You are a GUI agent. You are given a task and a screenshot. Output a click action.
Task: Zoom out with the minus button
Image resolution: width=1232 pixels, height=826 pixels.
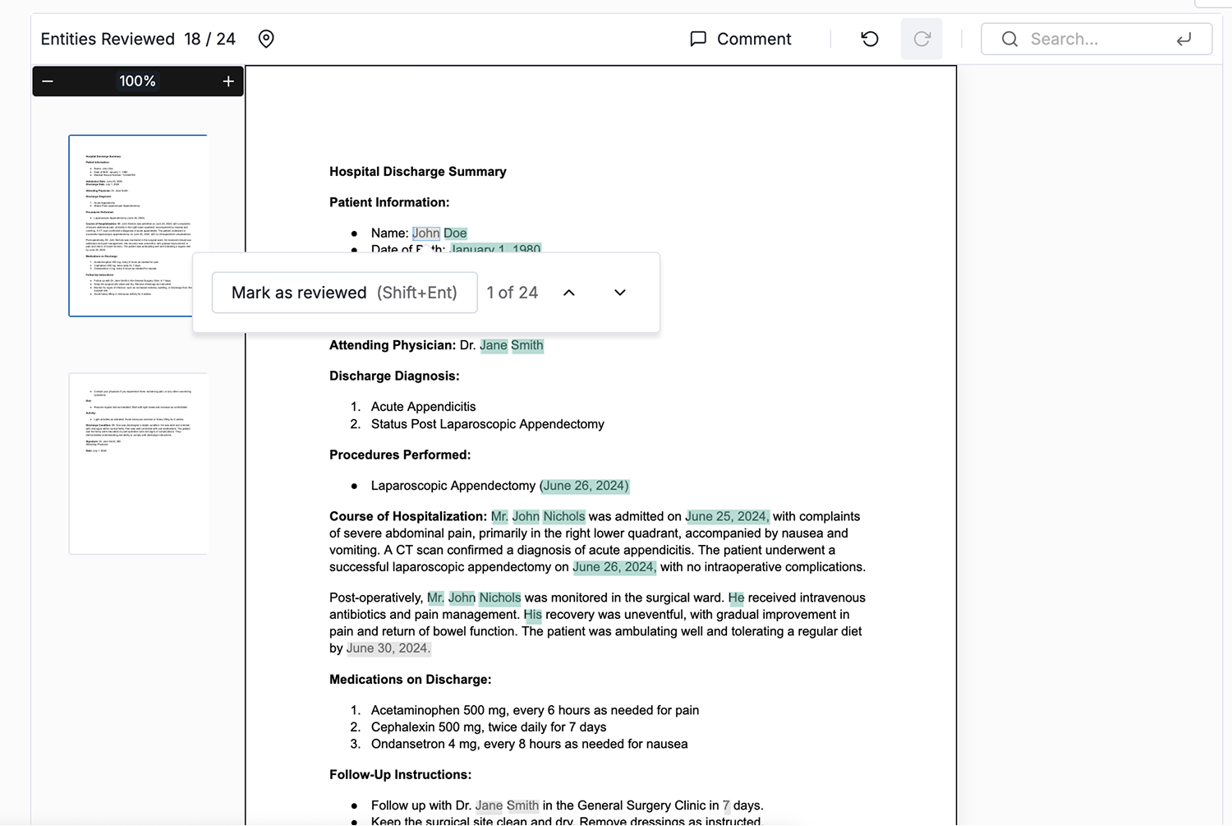click(x=48, y=81)
